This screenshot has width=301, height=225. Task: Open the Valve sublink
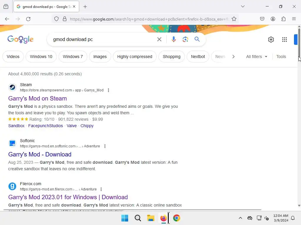click(x=72, y=126)
